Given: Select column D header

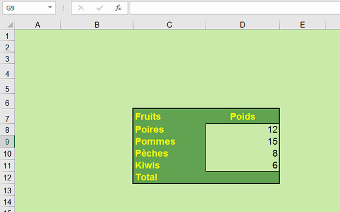Looking at the screenshot, I should pyautogui.click(x=243, y=25).
